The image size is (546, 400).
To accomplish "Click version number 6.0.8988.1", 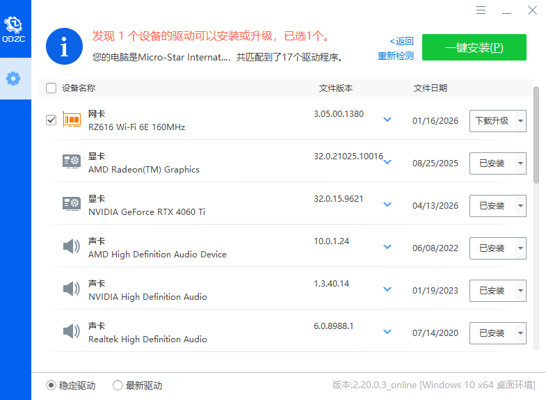I will click(x=333, y=326).
